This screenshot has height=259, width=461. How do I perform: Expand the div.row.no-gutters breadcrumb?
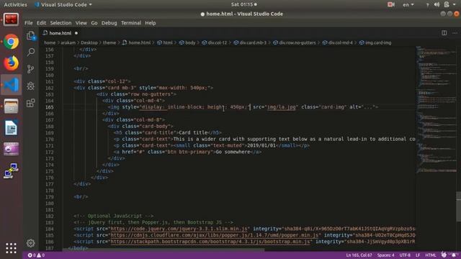click(295, 42)
